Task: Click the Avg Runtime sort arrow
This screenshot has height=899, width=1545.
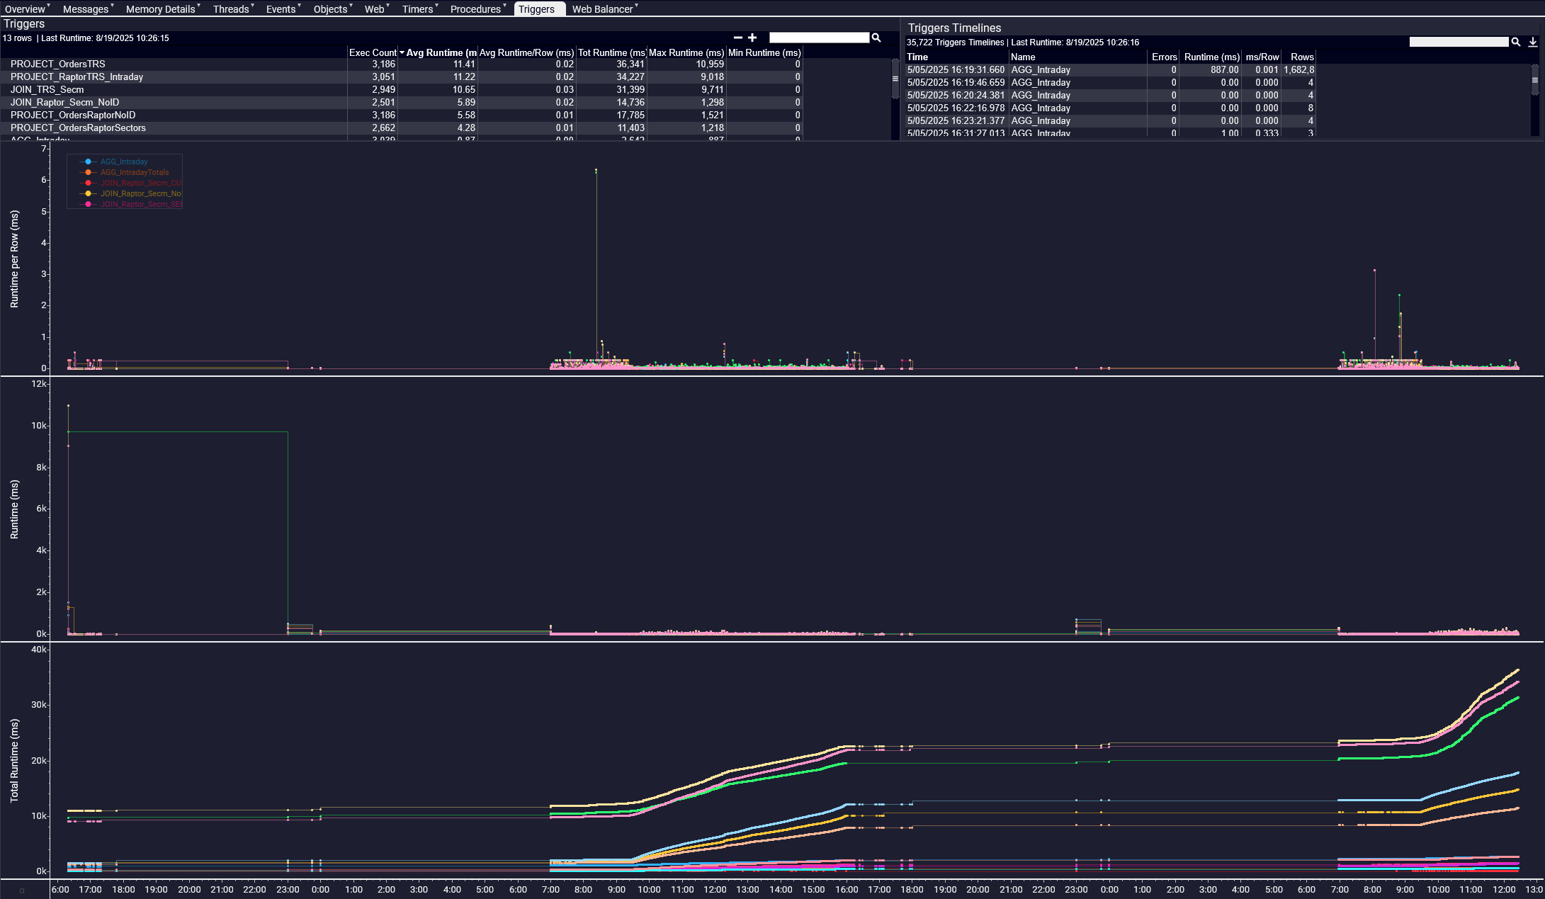Action: [x=402, y=52]
